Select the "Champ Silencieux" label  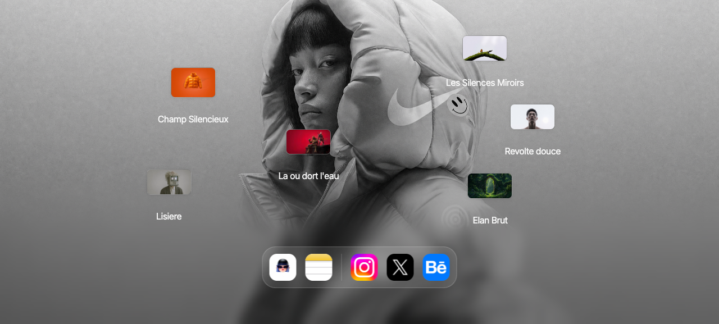tap(193, 119)
